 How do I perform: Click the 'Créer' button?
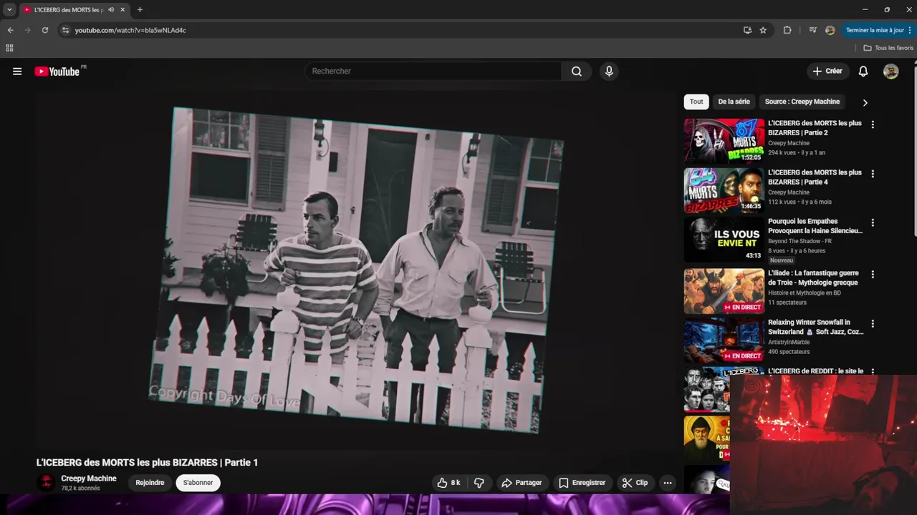(827, 72)
